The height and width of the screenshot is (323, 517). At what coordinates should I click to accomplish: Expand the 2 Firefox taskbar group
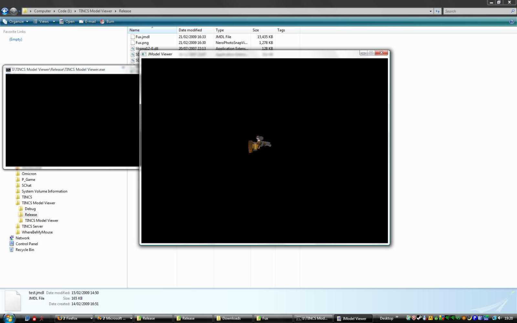click(91, 318)
